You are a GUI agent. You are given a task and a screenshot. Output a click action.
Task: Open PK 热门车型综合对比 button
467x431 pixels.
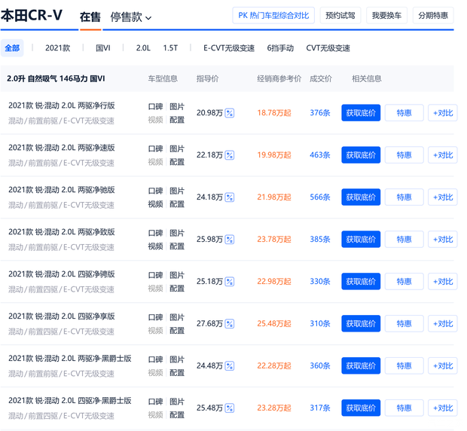pos(273,16)
